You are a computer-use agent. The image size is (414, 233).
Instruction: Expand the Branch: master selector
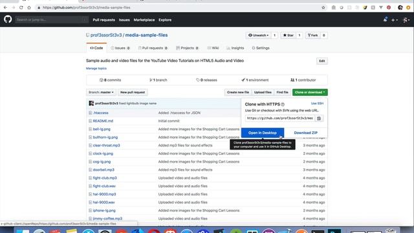[101, 92]
